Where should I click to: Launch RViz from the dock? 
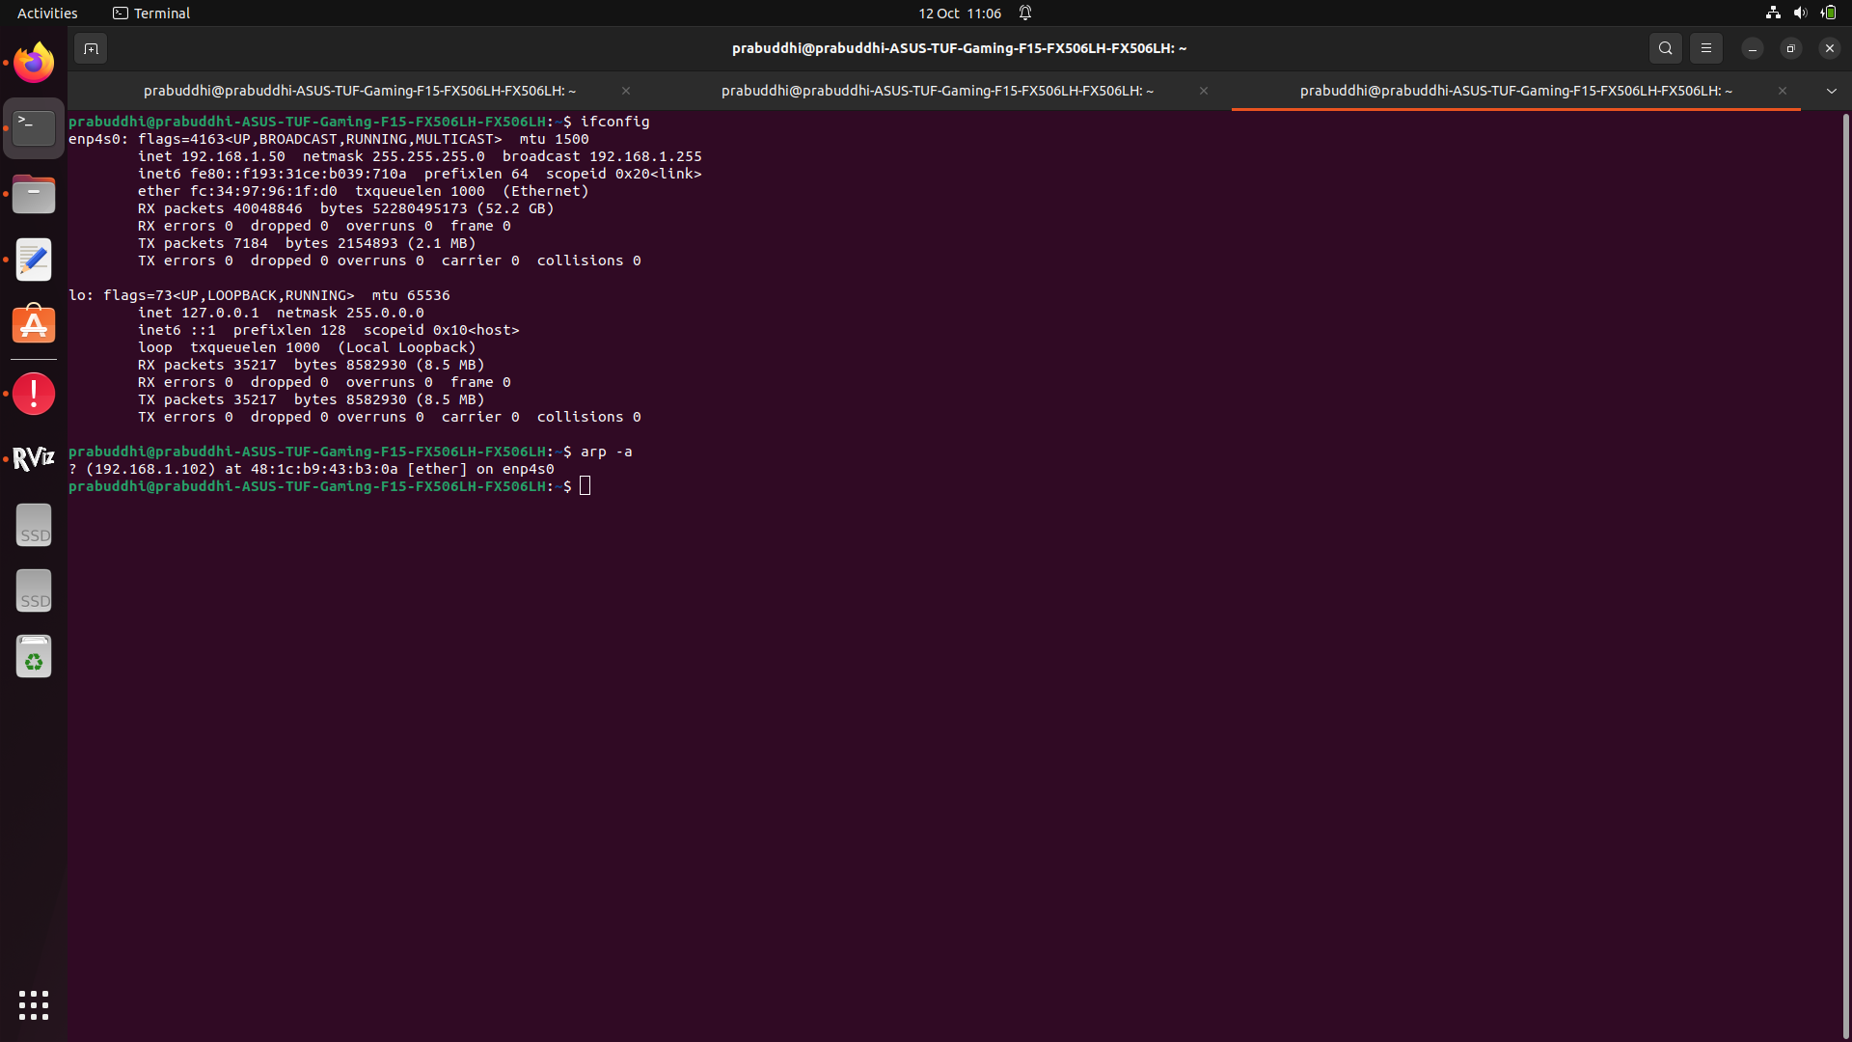click(x=33, y=457)
